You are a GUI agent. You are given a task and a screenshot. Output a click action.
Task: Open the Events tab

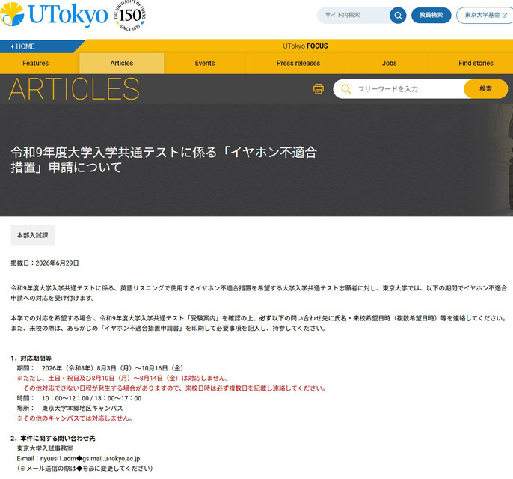205,63
